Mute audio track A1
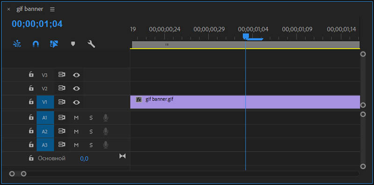This screenshot has width=374, height=185. click(76, 118)
